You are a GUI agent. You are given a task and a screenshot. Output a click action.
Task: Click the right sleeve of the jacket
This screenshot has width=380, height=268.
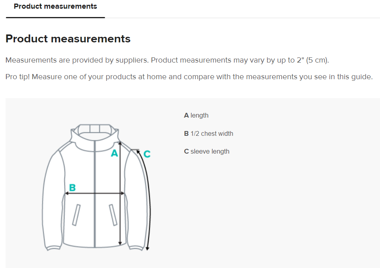pyautogui.click(x=137, y=198)
